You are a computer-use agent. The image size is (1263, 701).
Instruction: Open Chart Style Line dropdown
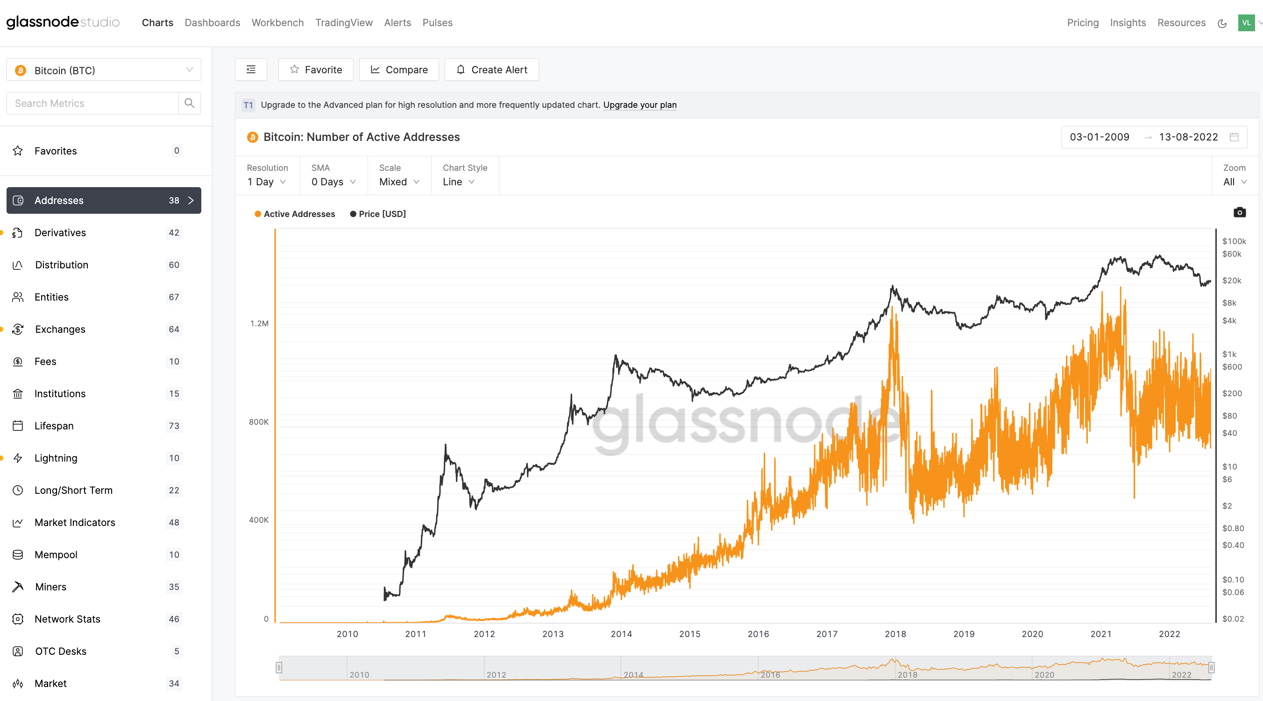pos(459,182)
